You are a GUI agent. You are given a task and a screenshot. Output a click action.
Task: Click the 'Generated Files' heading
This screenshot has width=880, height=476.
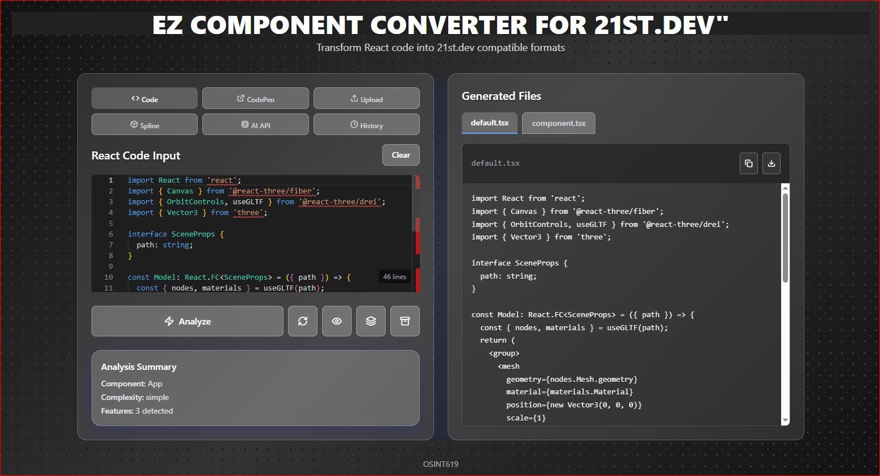[502, 96]
